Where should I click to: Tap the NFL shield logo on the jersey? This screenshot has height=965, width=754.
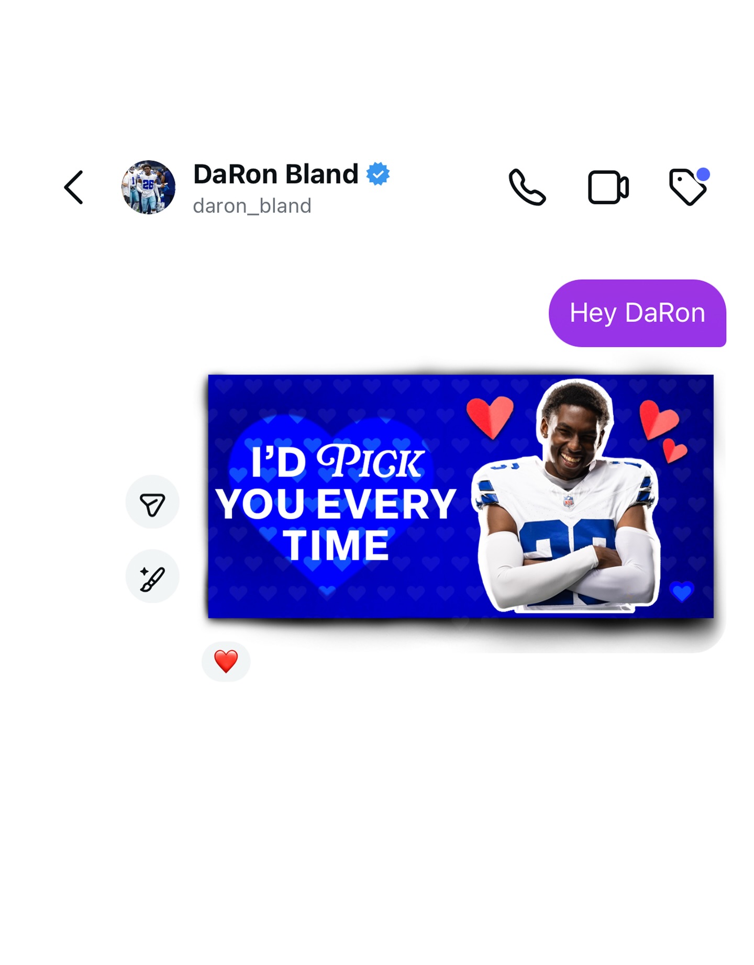[x=568, y=501]
